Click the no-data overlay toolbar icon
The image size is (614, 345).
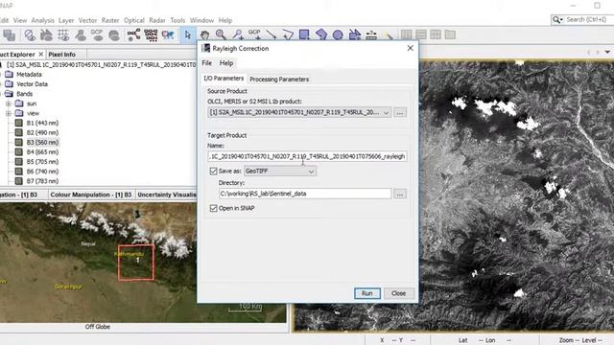pos(30,35)
